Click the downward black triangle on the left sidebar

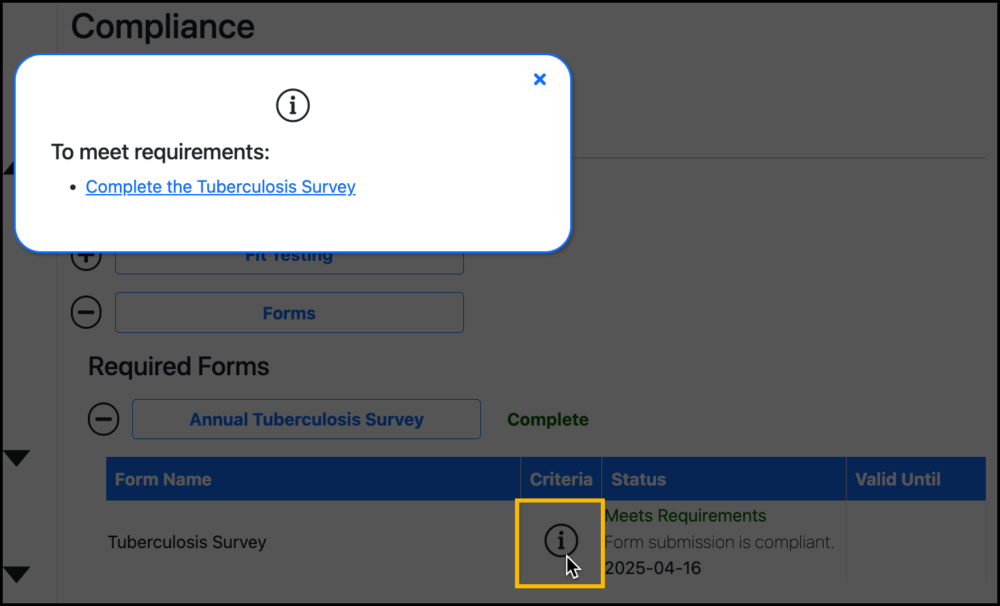(x=17, y=458)
